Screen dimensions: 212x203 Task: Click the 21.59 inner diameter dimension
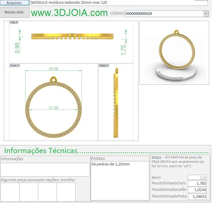click(54, 108)
